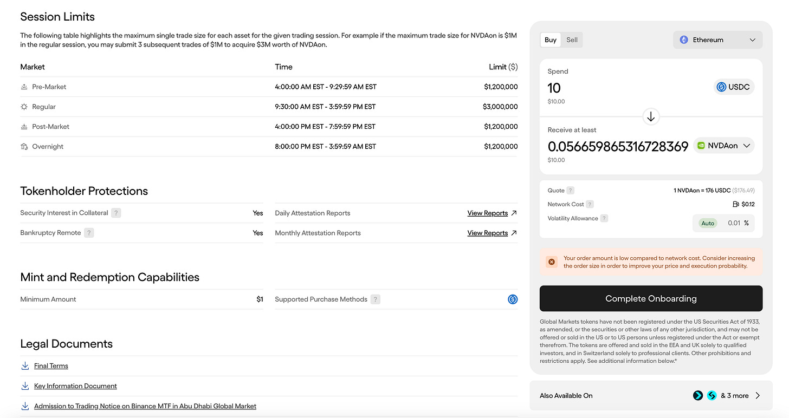Click the Final Terms download icon

[25, 366]
